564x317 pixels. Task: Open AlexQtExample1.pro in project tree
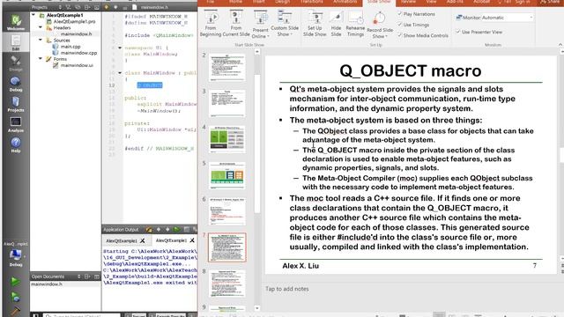tap(74, 21)
